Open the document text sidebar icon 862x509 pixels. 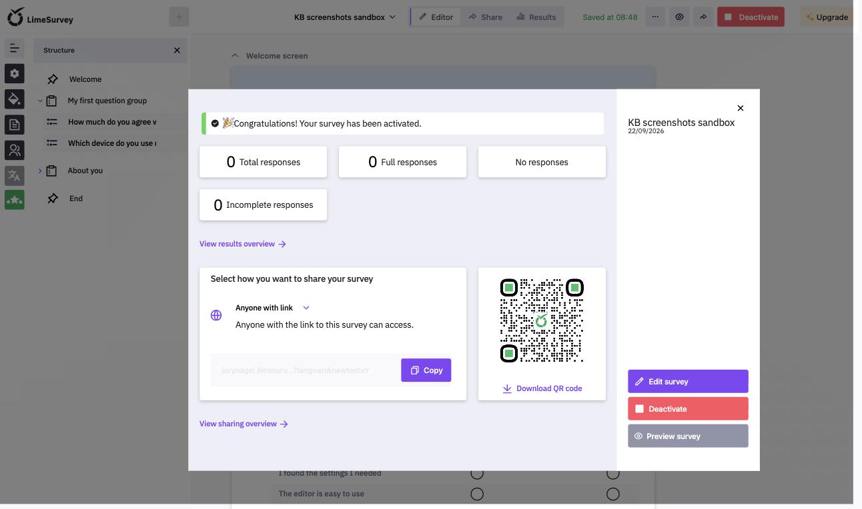(x=15, y=125)
